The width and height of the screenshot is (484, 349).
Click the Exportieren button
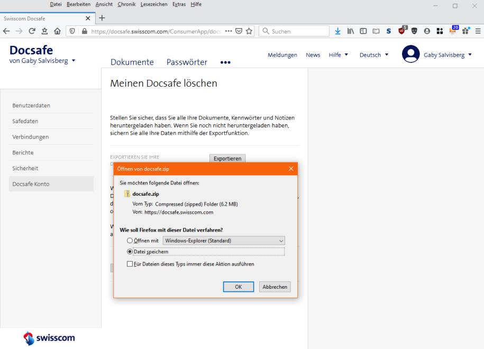click(x=227, y=158)
